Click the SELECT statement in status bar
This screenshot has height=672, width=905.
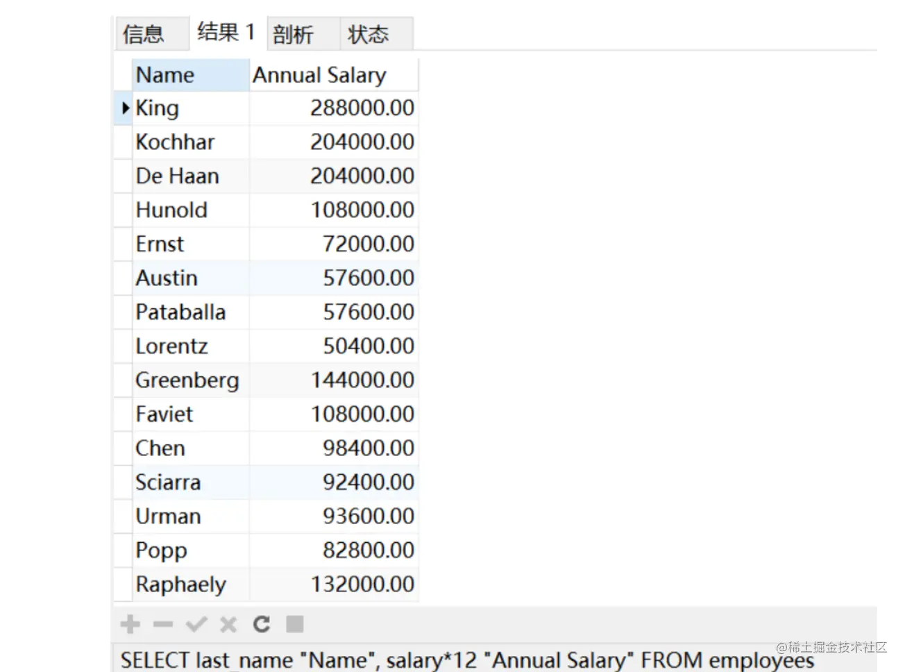click(467, 660)
